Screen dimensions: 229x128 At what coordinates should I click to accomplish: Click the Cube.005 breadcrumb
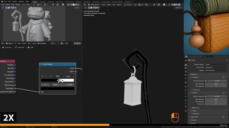click(x=7, y=47)
